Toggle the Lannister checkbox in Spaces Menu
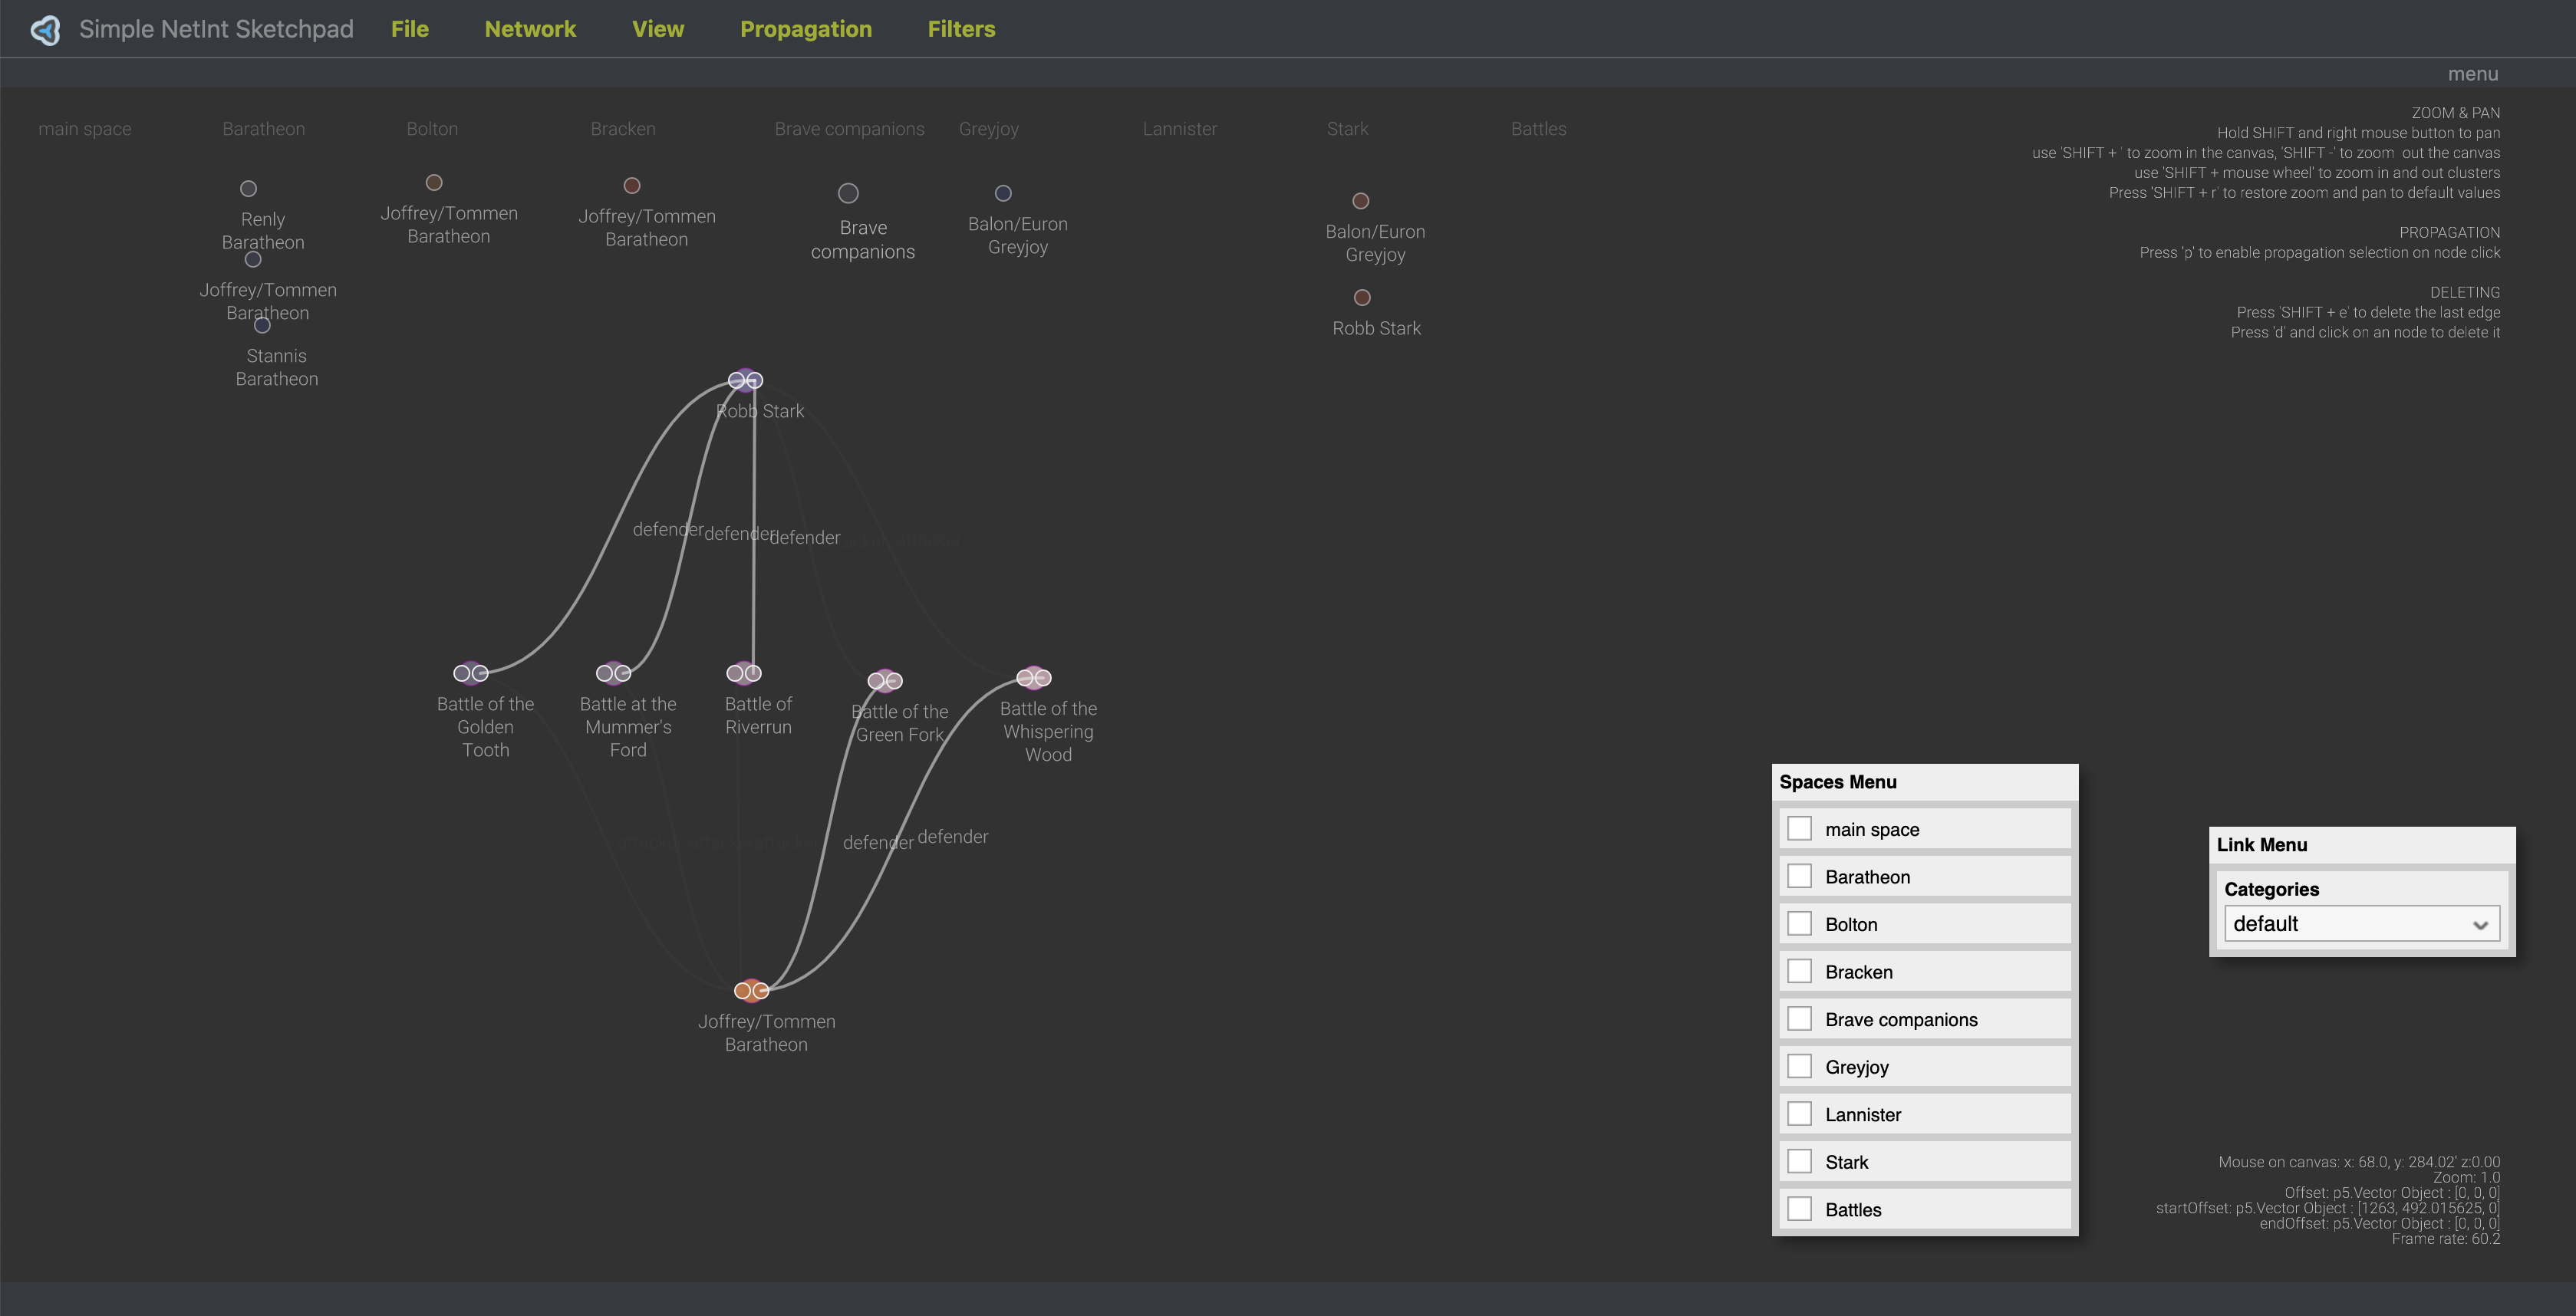Viewport: 2576px width, 1316px height. click(1799, 1114)
